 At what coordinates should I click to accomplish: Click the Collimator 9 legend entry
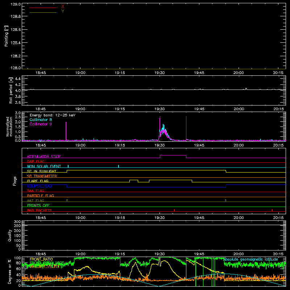tap(41, 124)
